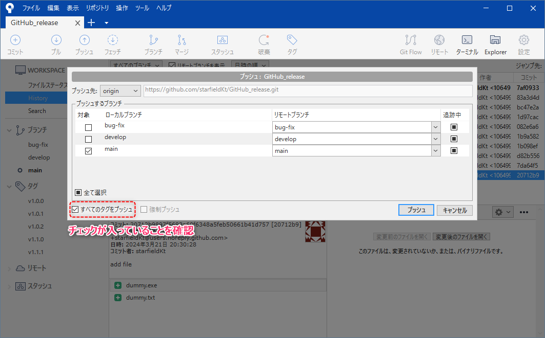Open remote branch dropdown for bug-fix
This screenshot has width=545, height=338.
(x=435, y=127)
